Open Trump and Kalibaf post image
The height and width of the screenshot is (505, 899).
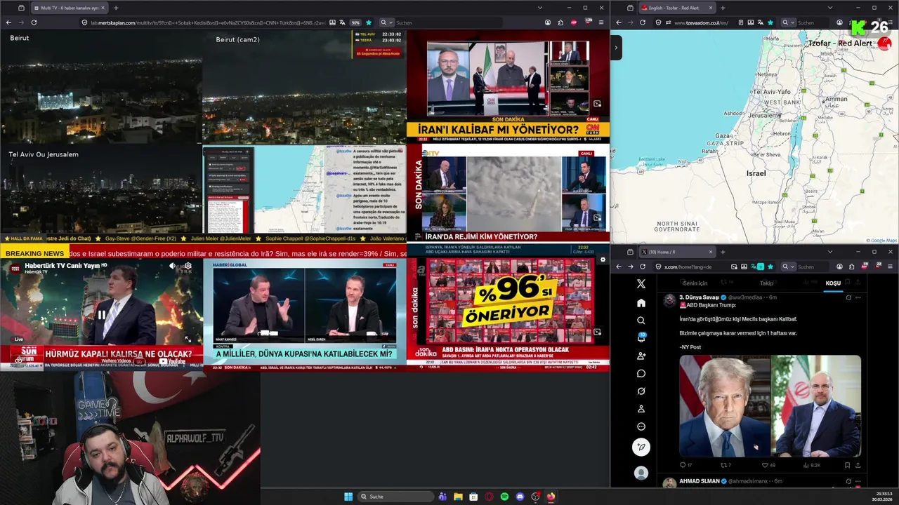[x=770, y=405]
